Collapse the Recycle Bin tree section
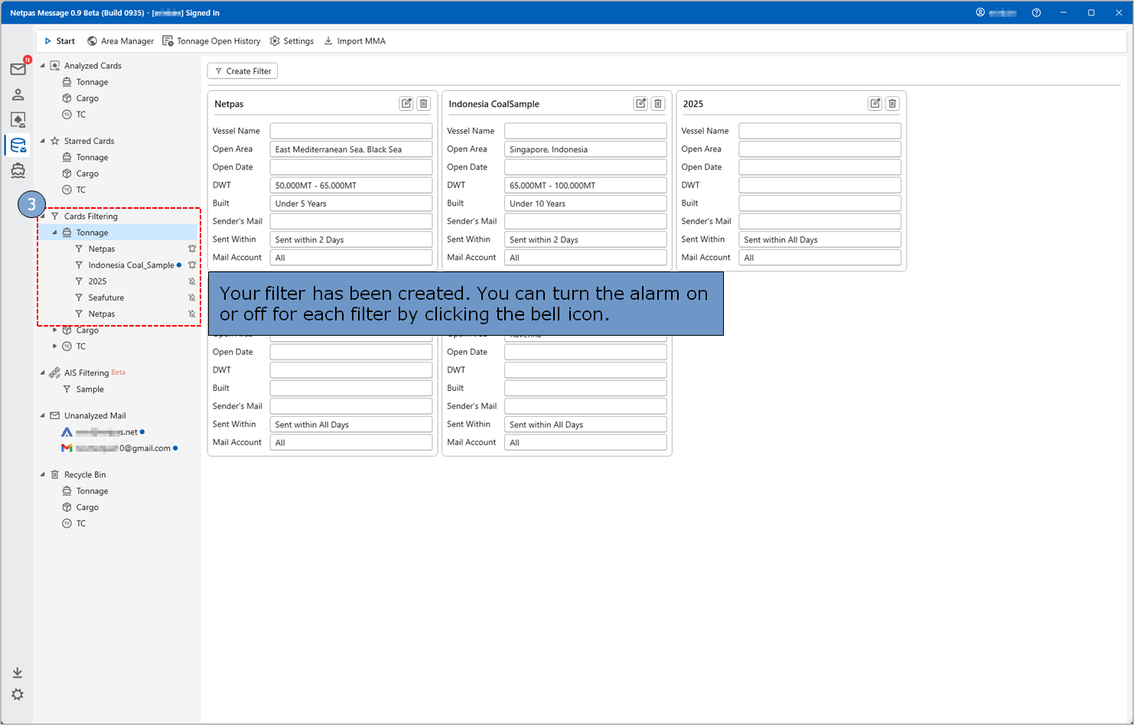The width and height of the screenshot is (1134, 725). click(x=43, y=475)
